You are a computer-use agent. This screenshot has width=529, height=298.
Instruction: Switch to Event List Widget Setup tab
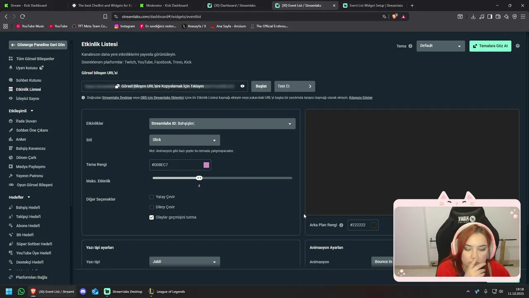tap(373, 5)
